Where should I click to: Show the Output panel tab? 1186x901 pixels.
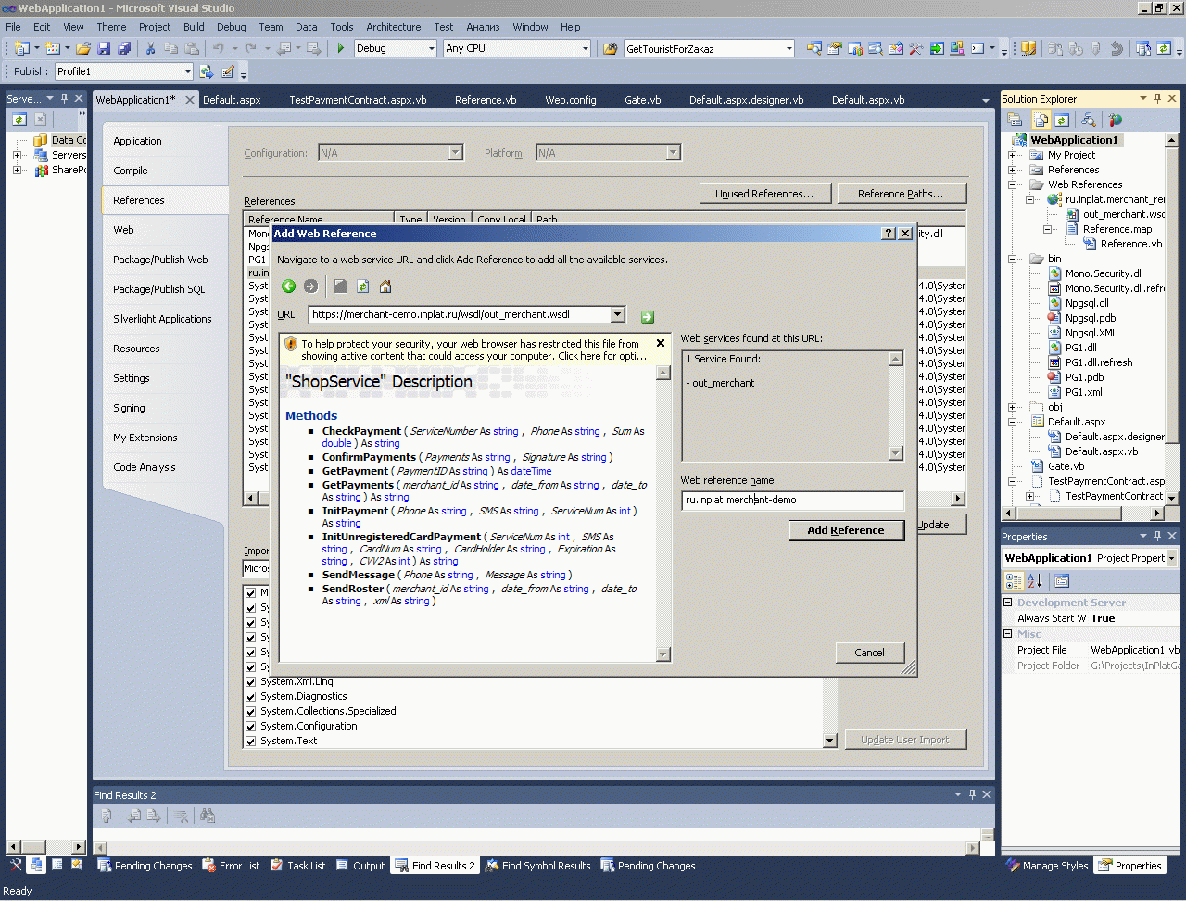coord(360,866)
